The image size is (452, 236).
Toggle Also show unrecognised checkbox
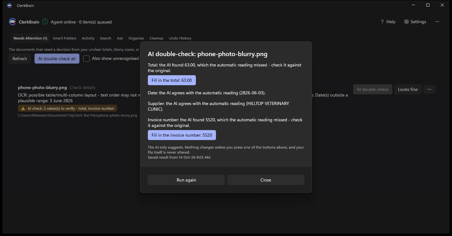86,59
